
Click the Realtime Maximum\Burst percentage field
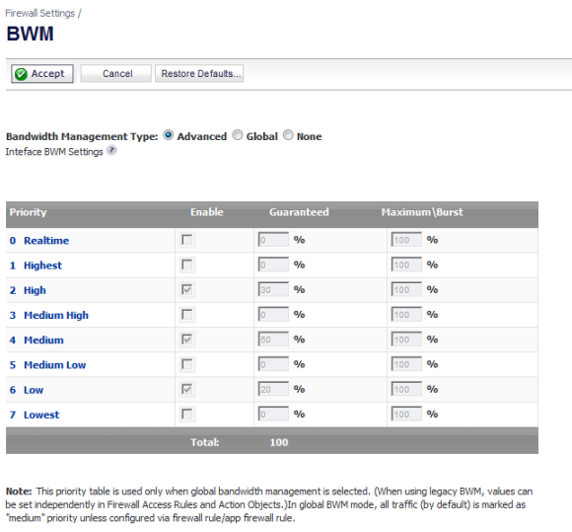406,240
